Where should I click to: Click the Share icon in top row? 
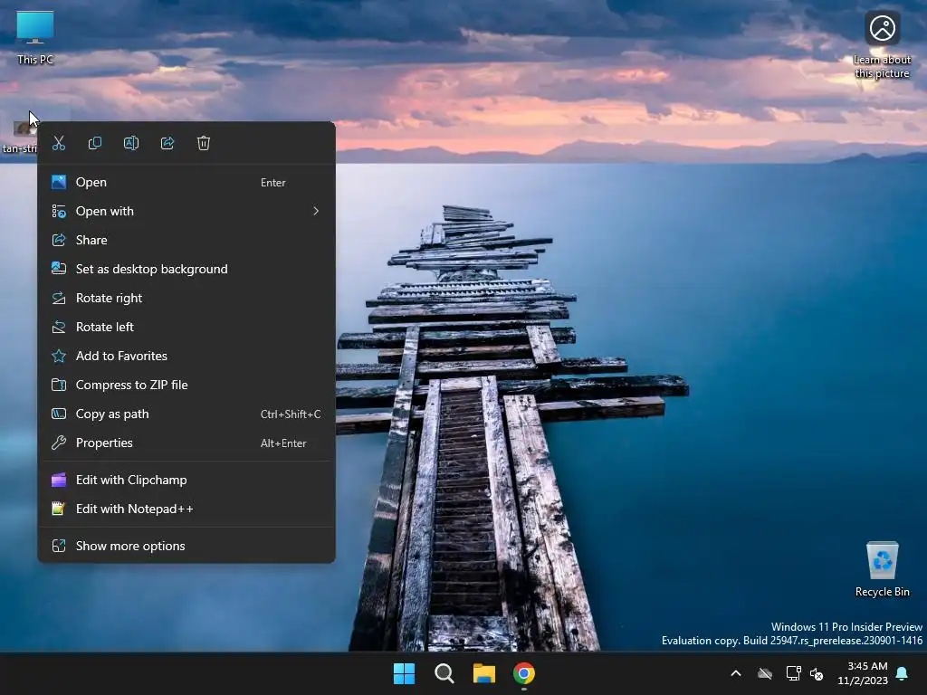coord(167,143)
